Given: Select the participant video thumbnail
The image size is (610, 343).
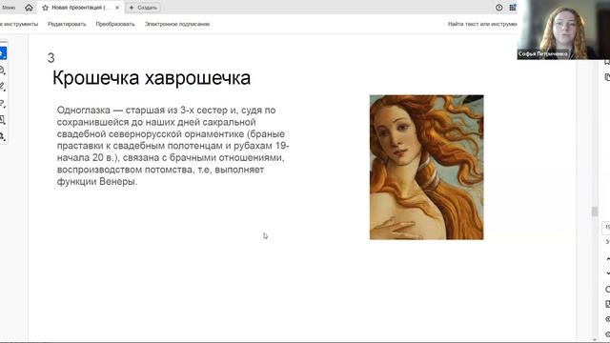Looking at the screenshot, I should point(563,30).
